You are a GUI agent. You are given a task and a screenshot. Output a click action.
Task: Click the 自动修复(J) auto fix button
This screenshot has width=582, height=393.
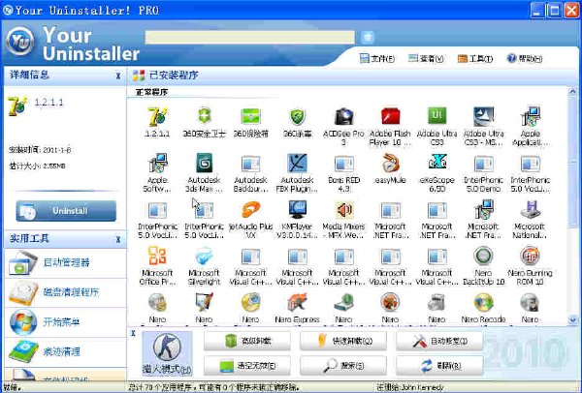click(x=439, y=341)
